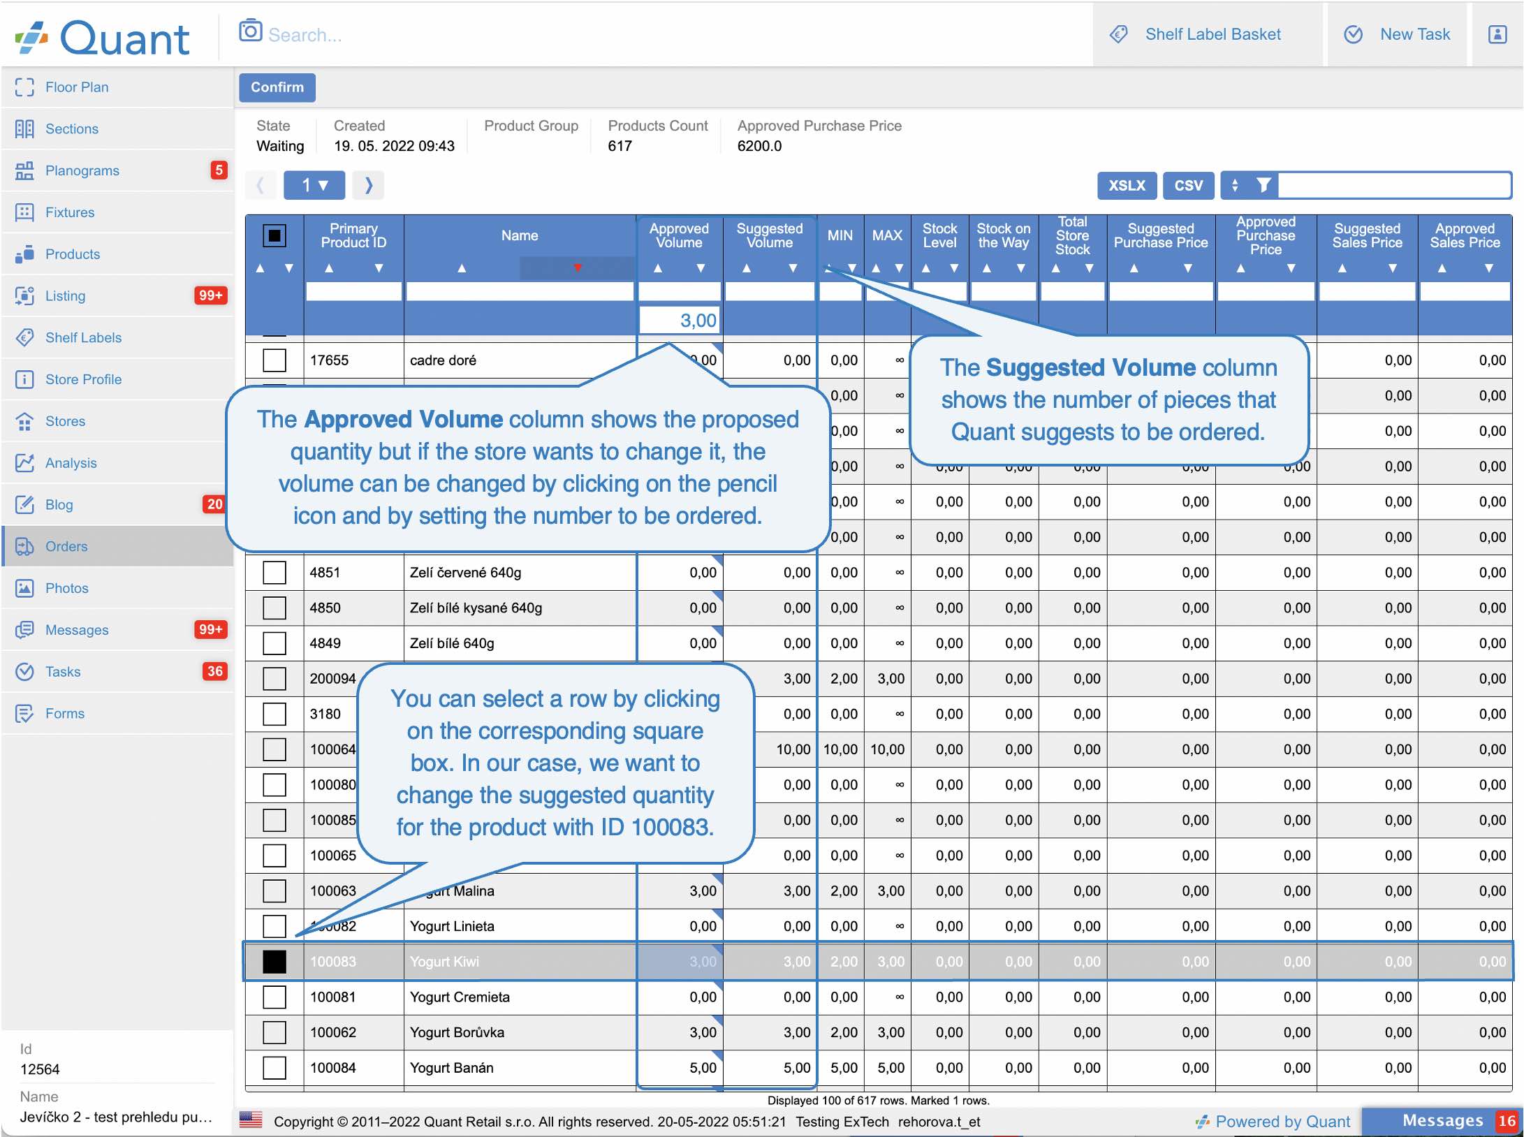
Task: Click Shelf Label Basket in top bar
Action: [x=1207, y=34]
